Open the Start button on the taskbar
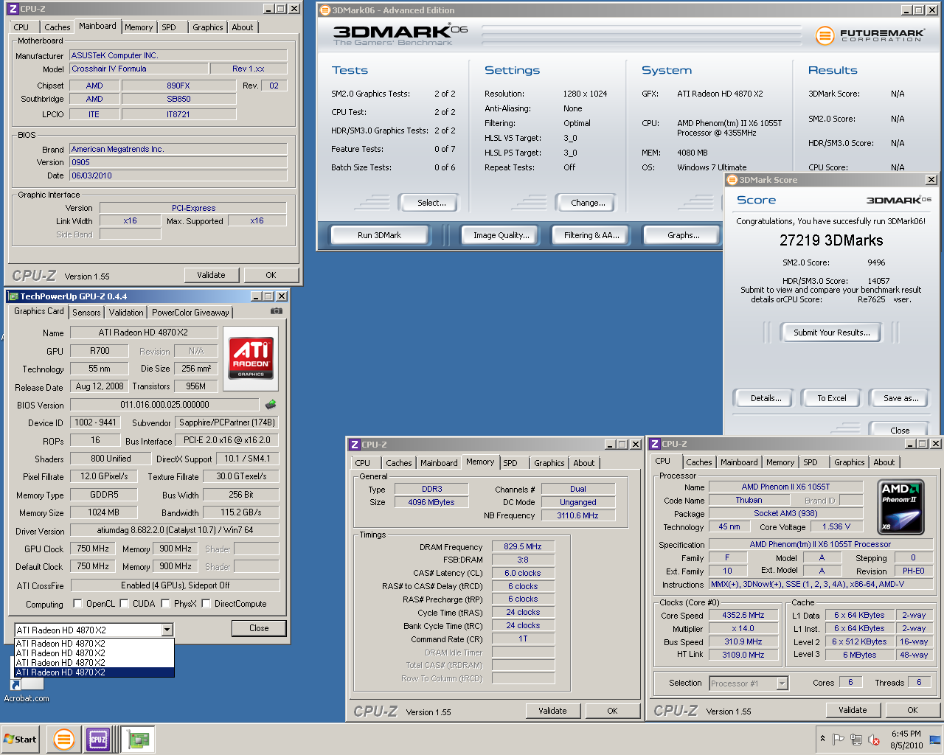 20,740
